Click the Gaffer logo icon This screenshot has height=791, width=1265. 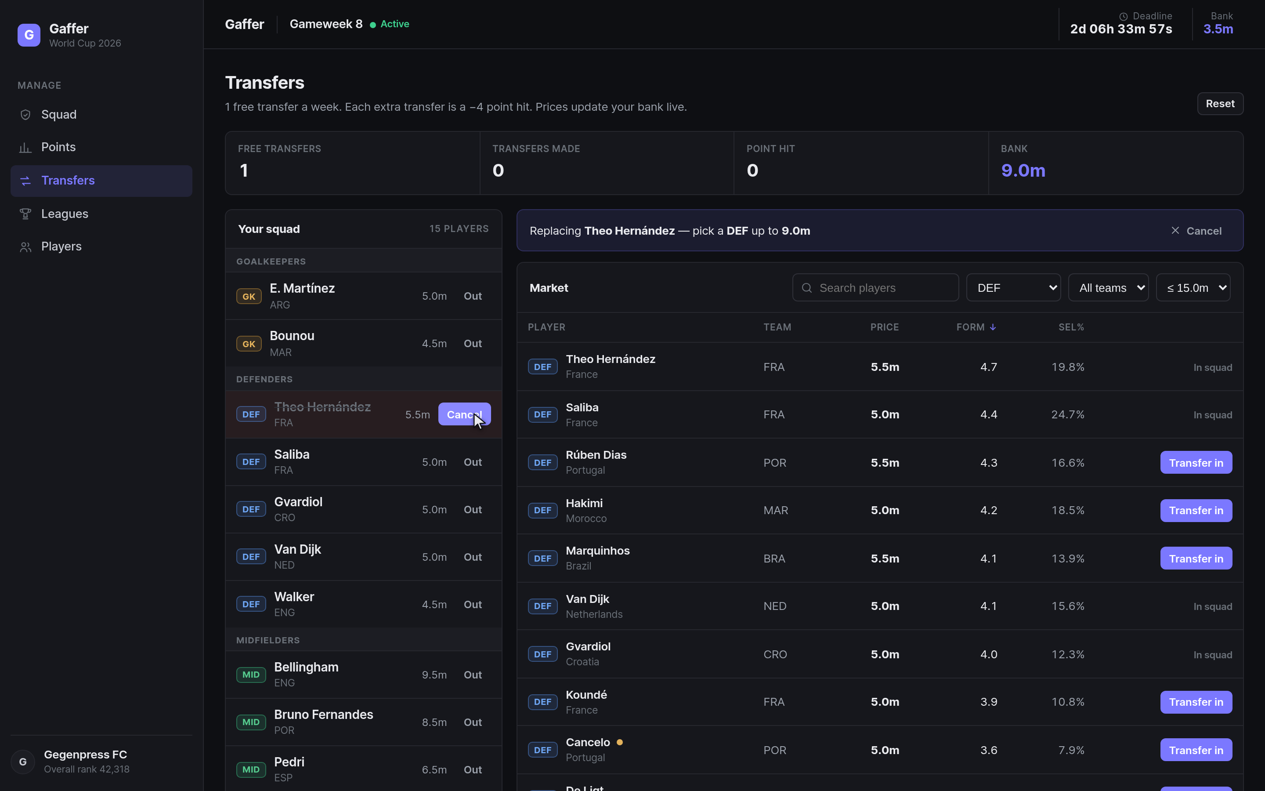pyautogui.click(x=29, y=35)
